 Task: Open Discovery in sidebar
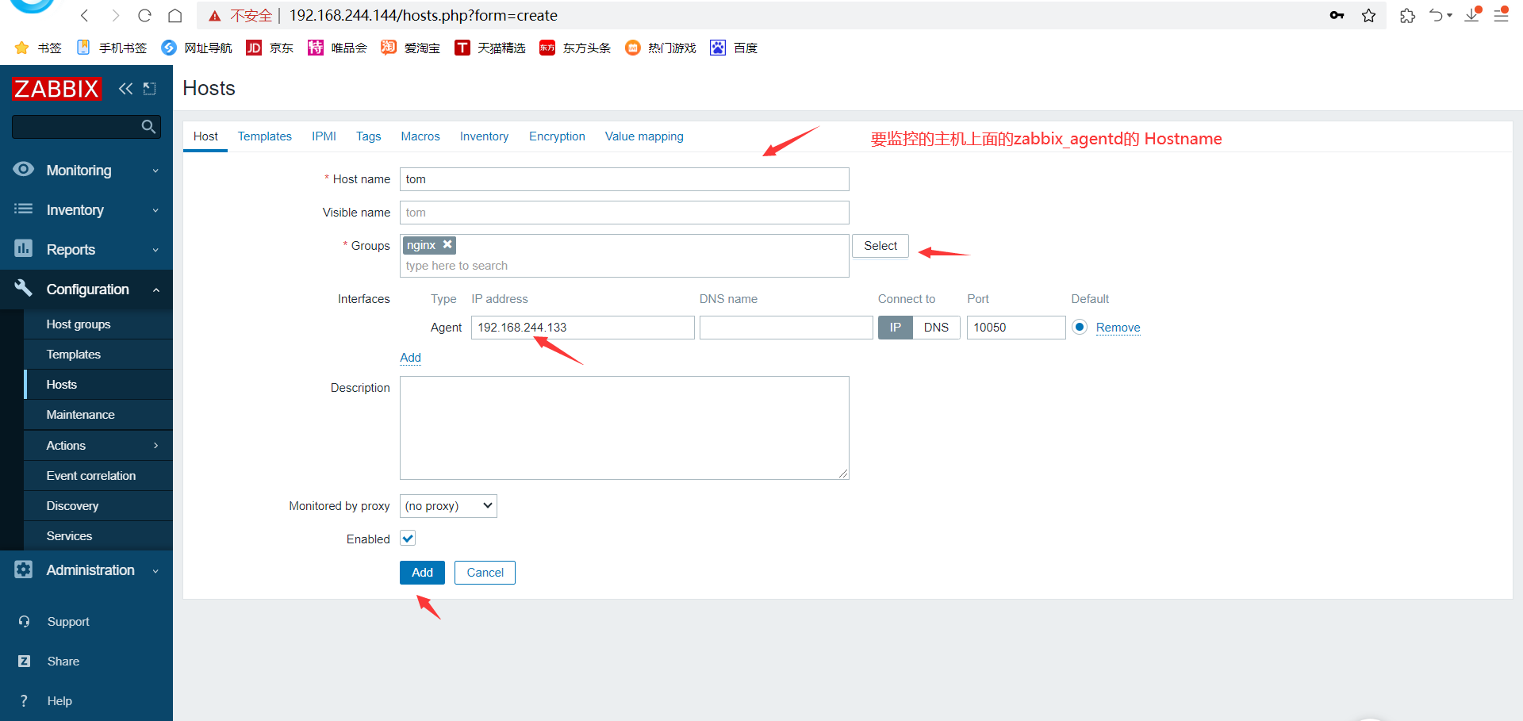[98, 506]
